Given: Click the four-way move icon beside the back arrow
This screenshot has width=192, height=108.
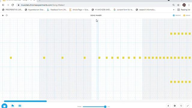Looking at the screenshot, I should coord(7,15).
